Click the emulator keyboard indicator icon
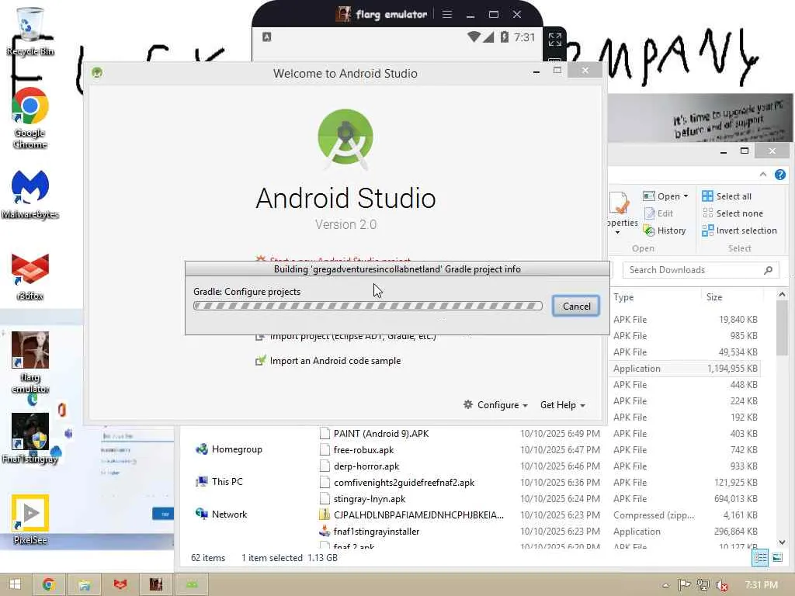Viewport: 795px width, 596px height. (267, 36)
